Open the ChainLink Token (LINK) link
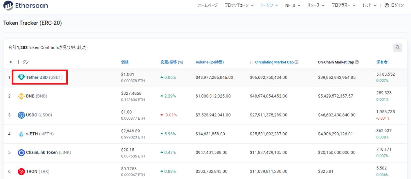The image size is (411, 179). (x=49, y=152)
